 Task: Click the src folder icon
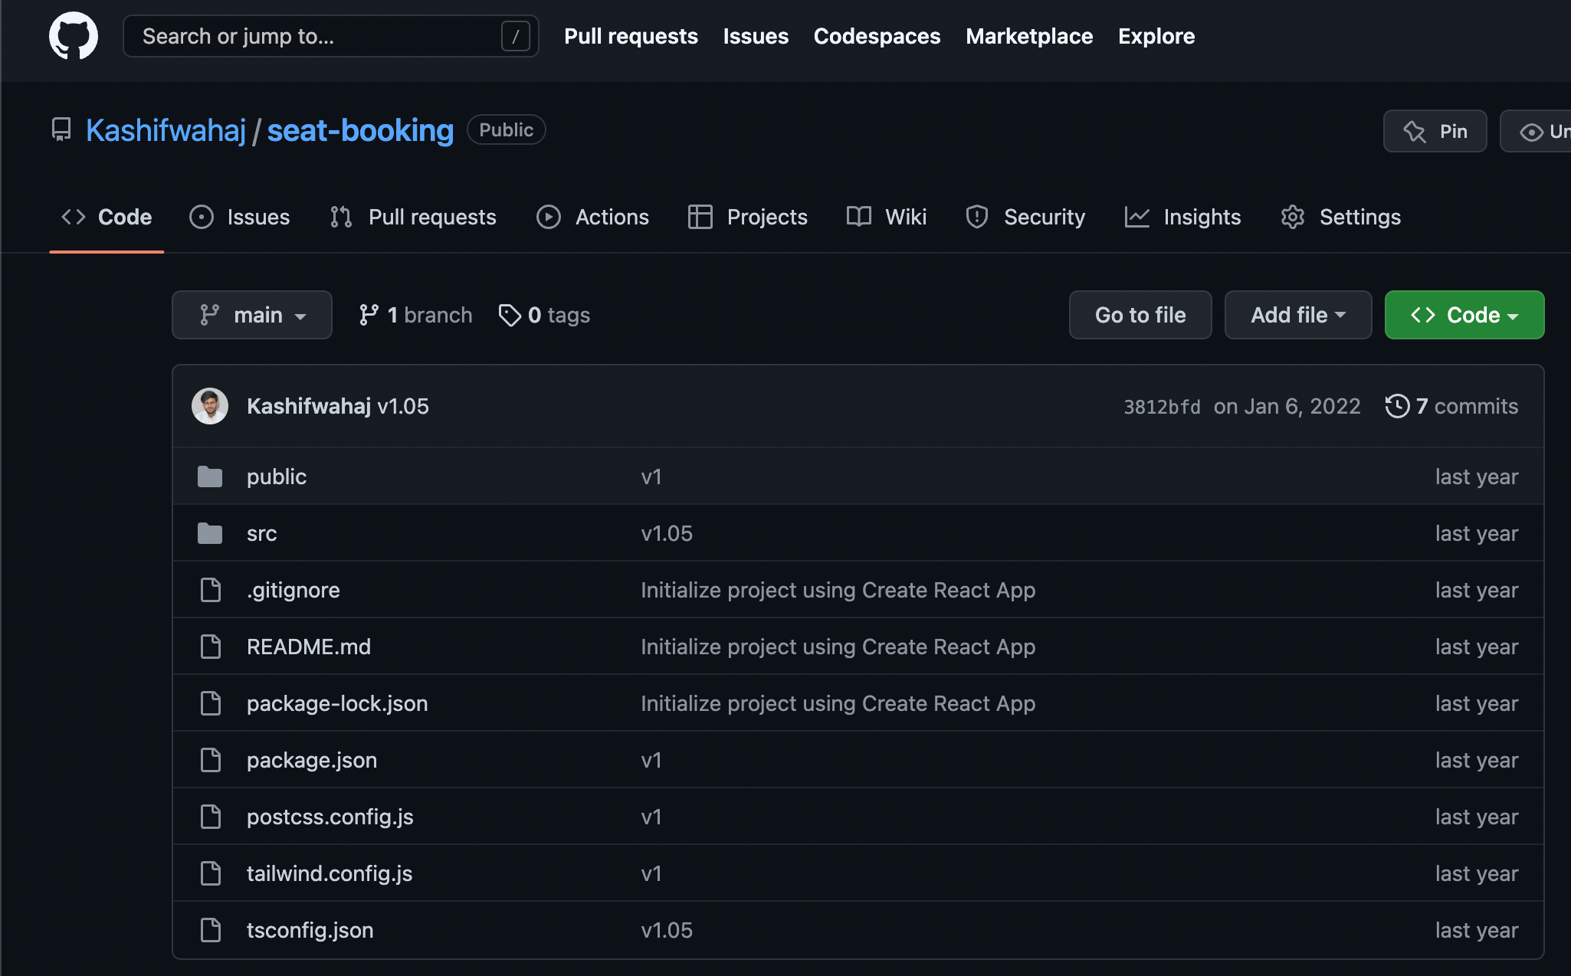click(210, 533)
